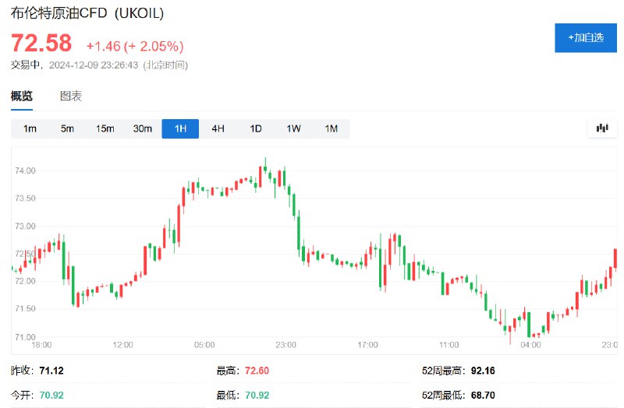Click the 05:00 time axis label
The image size is (624, 408).
click(204, 345)
